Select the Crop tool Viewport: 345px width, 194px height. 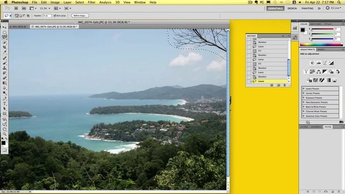click(4, 47)
